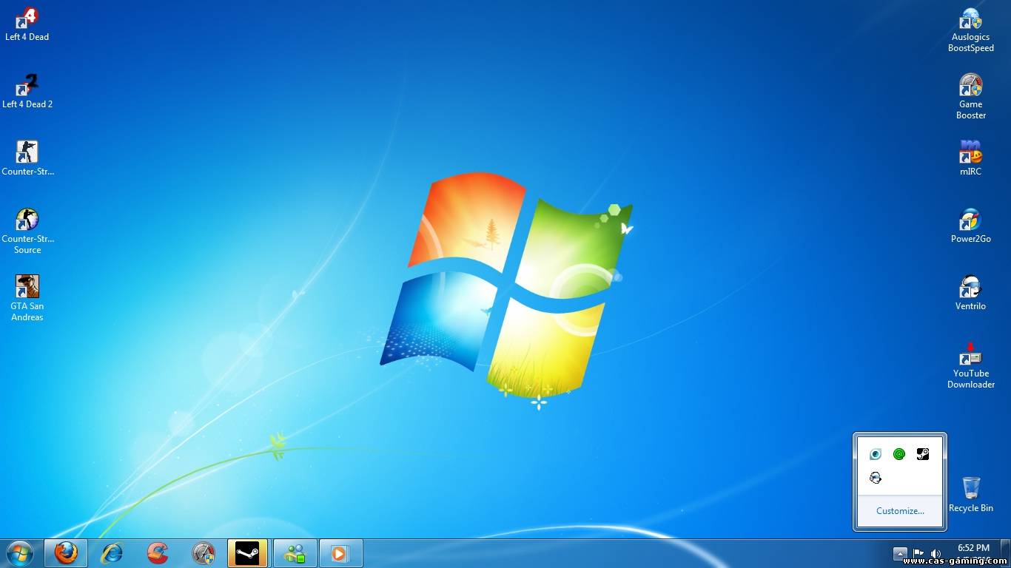Open CCleaner from the taskbar
The height and width of the screenshot is (568, 1011).
[157, 553]
